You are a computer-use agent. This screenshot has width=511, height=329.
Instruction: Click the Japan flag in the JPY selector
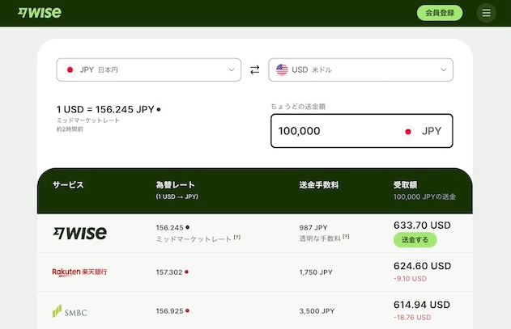pos(70,70)
